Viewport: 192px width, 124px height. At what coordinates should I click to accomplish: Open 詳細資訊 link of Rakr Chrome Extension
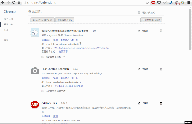click(x=46, y=78)
